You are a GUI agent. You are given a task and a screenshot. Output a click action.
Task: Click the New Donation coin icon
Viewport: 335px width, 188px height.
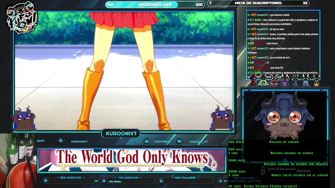46,180
